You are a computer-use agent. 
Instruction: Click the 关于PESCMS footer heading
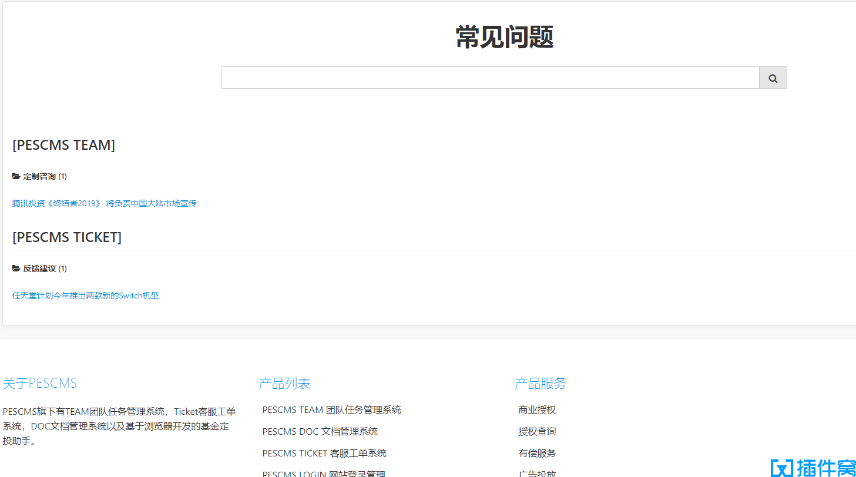click(40, 384)
